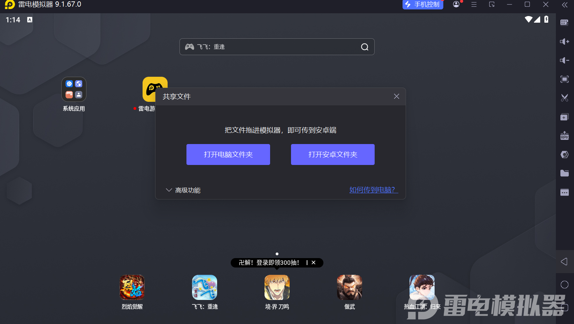Dismiss the 卍解 promotion banner
Image resolution: width=574 pixels, height=324 pixels.
click(x=313, y=263)
